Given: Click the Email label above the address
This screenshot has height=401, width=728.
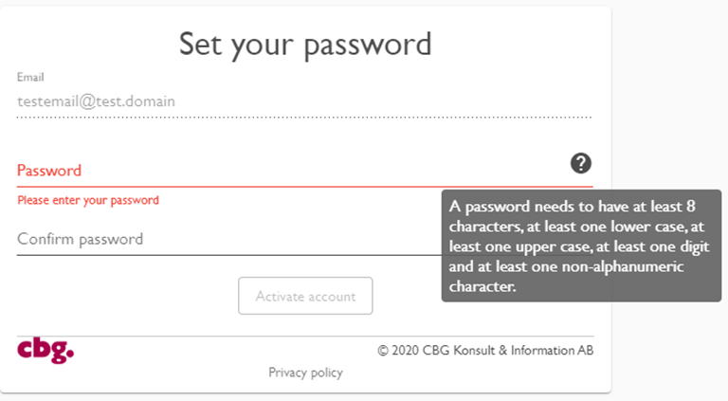Looking at the screenshot, I should (30, 77).
